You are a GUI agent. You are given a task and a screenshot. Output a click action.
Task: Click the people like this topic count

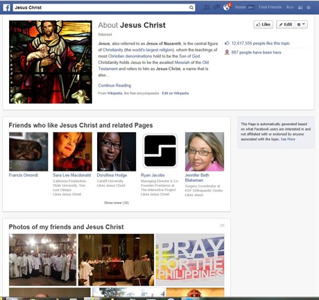[261, 43]
